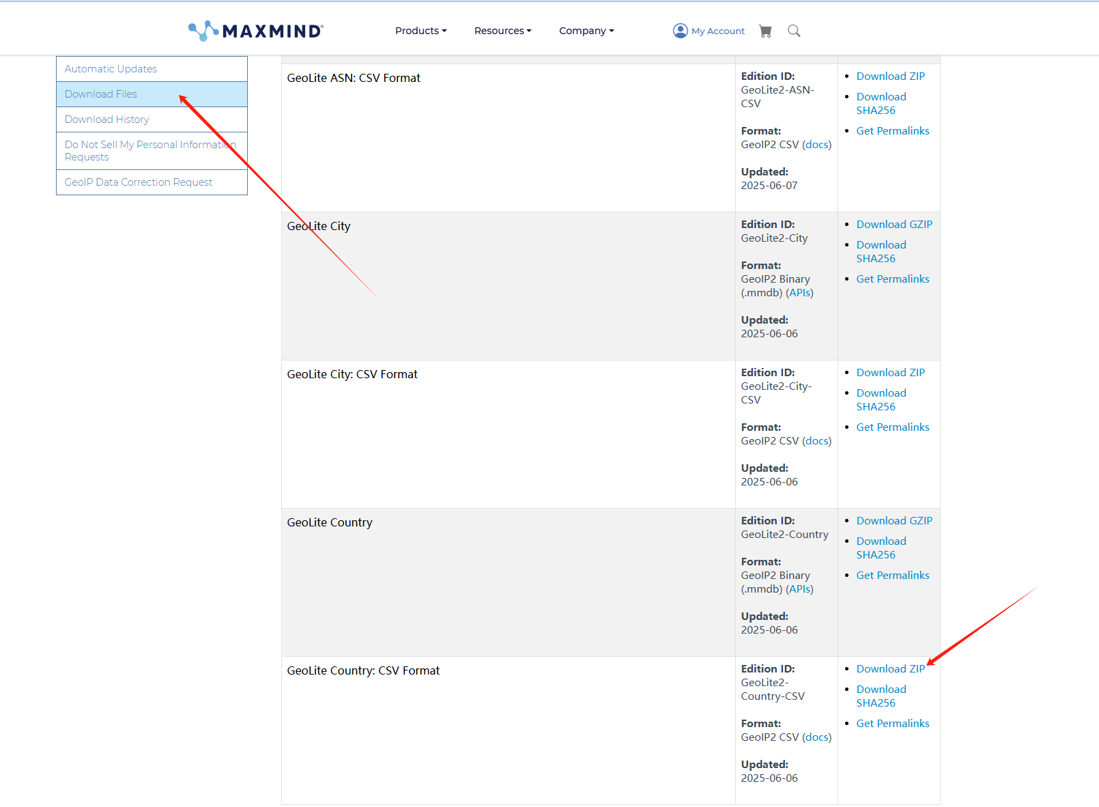This screenshot has width=1099, height=807.
Task: Click the 'GeoLite2-City' edition ID text
Action: [x=774, y=238]
